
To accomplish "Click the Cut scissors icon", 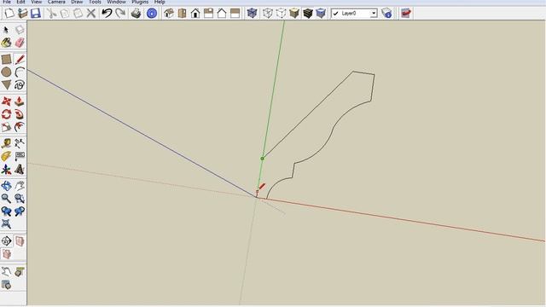I will [51, 14].
